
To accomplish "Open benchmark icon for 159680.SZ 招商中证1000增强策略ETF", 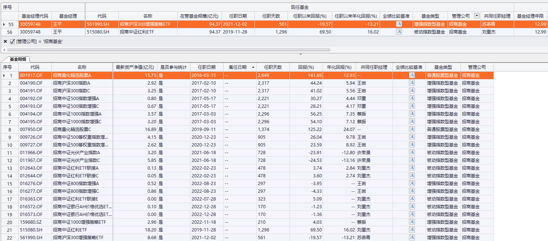I will tap(412, 222).
